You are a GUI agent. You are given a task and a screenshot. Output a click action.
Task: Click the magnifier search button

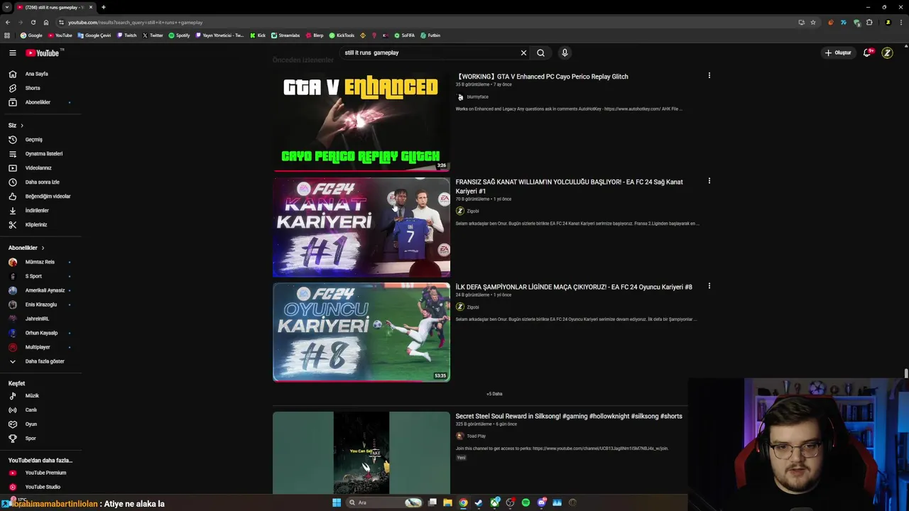click(540, 53)
